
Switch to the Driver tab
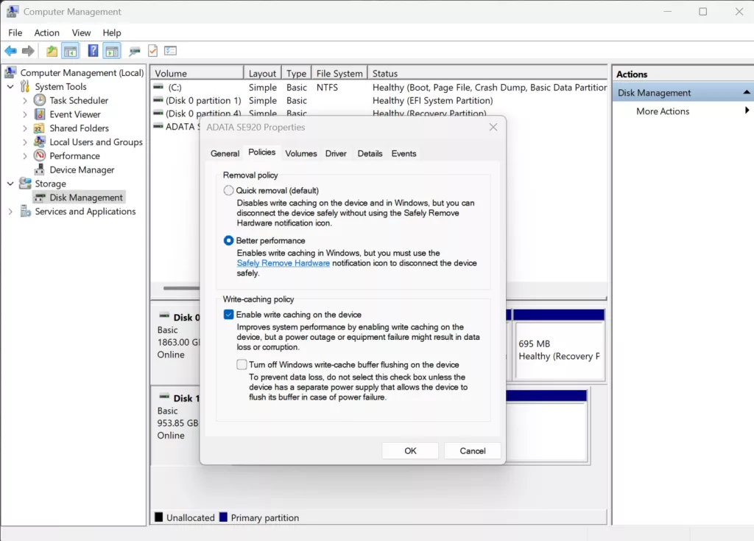tap(336, 153)
